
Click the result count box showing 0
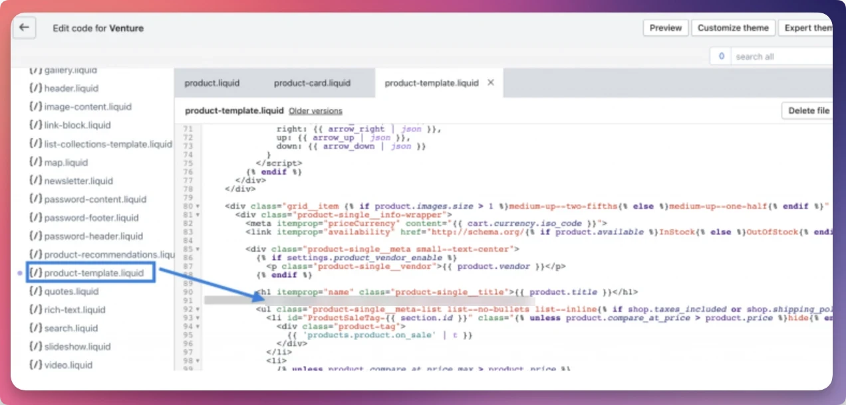(721, 57)
